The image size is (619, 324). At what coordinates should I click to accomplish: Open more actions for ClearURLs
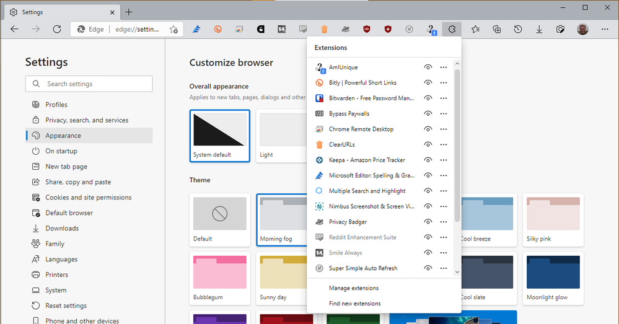[444, 144]
